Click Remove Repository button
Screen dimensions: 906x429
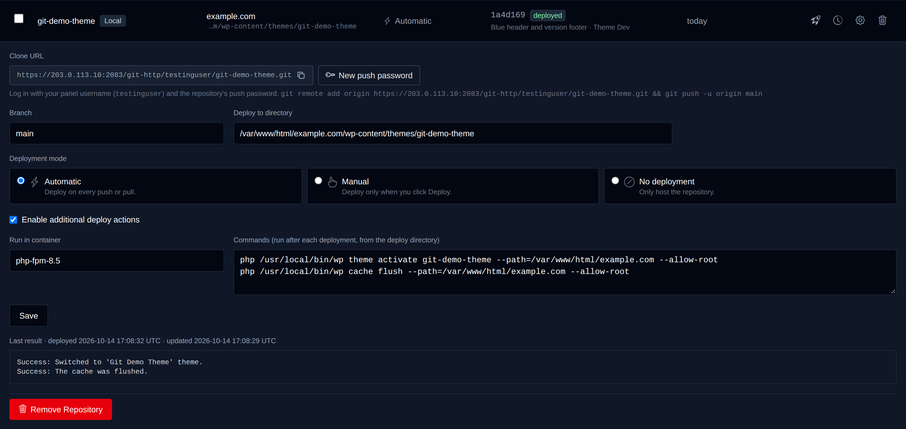point(60,409)
